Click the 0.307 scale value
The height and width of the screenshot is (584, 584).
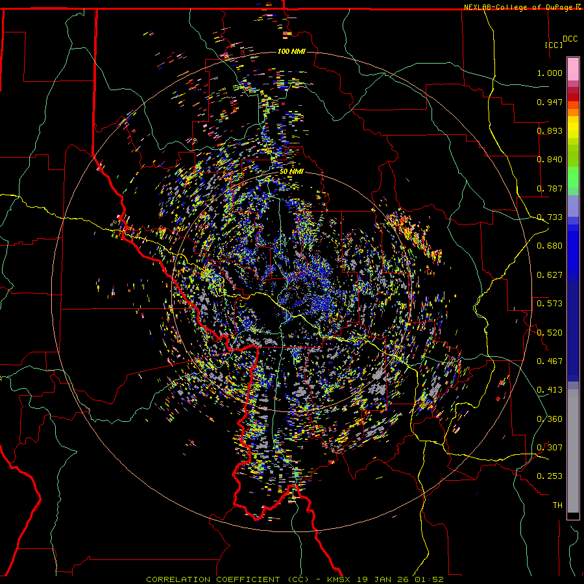point(550,448)
